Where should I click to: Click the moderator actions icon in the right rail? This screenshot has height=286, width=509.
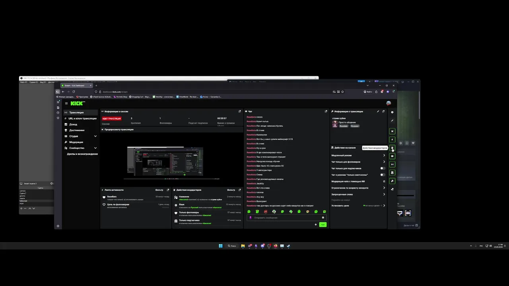[392, 148]
